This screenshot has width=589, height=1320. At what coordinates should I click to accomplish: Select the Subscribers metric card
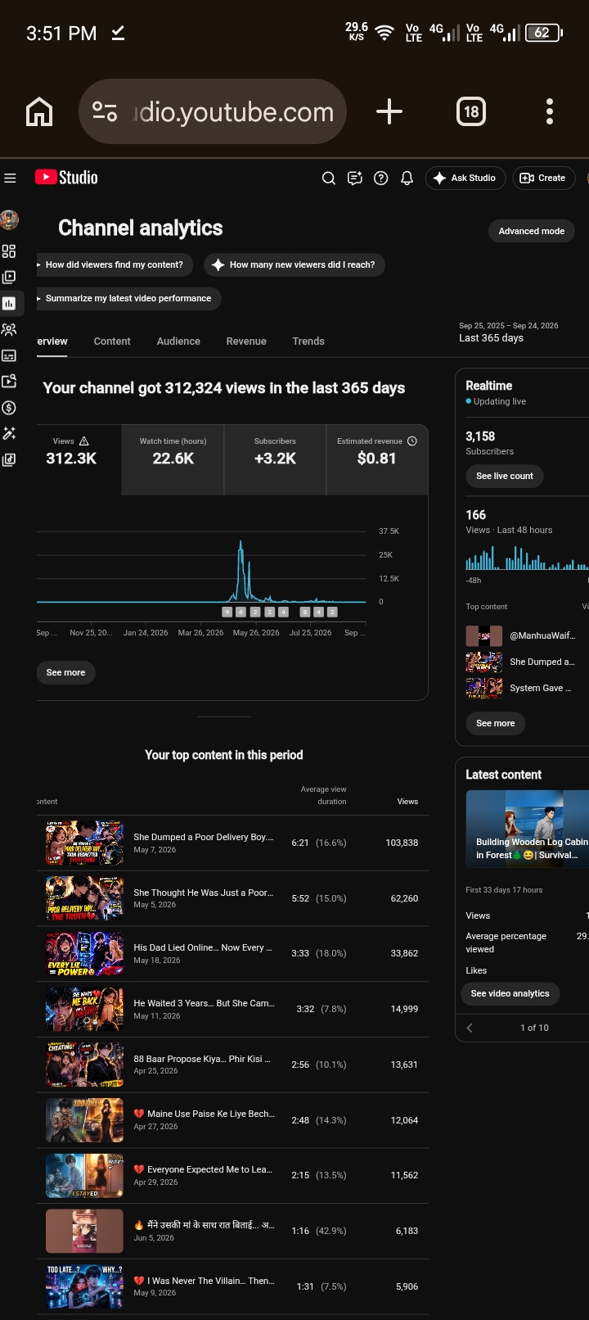[275, 459]
